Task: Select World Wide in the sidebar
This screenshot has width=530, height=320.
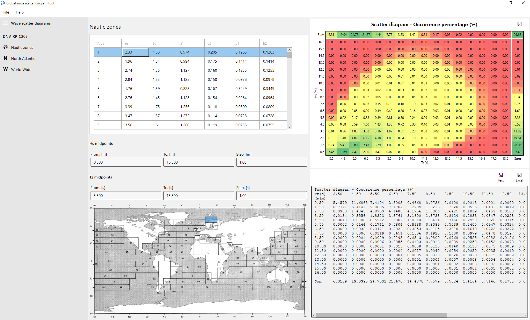Action: pyautogui.click(x=21, y=70)
